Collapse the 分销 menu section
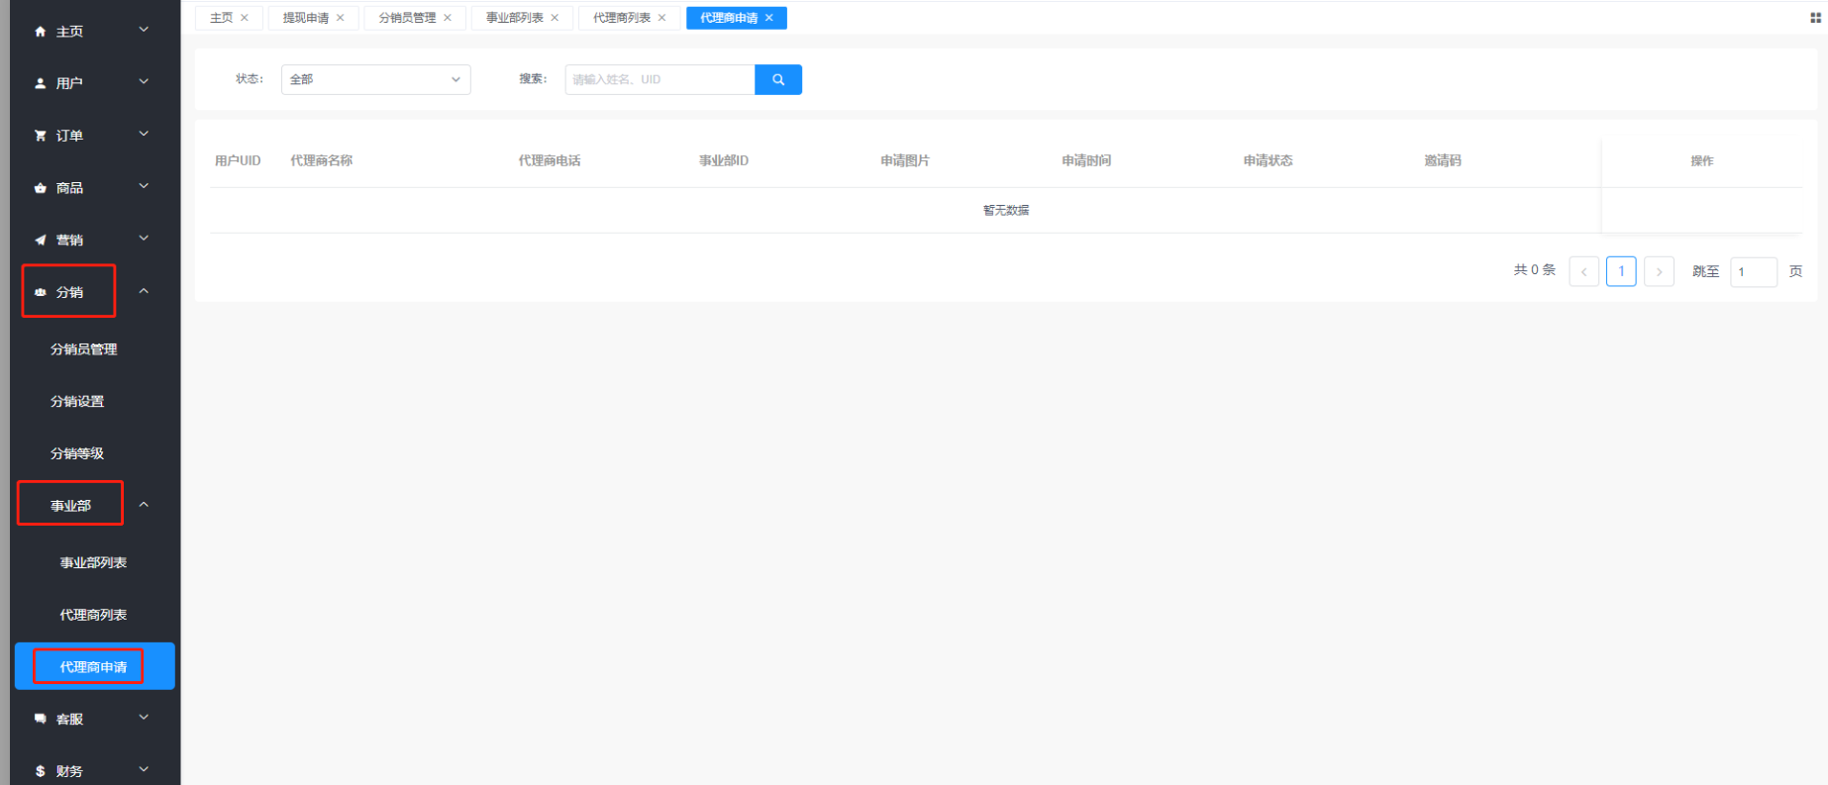Viewport: 1828px width, 785px height. [144, 291]
